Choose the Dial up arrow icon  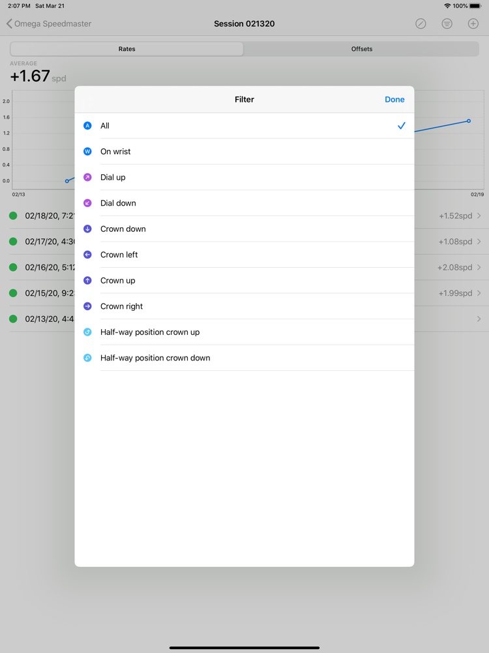click(x=87, y=177)
